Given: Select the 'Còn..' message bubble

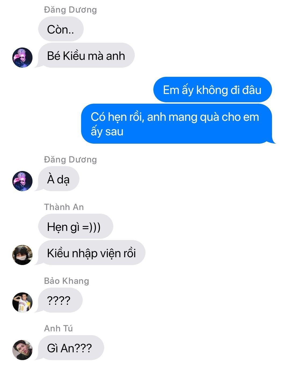Looking at the screenshot, I should 61,29.
